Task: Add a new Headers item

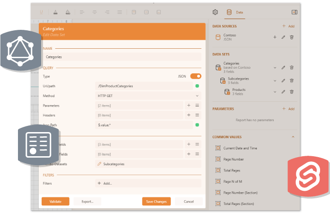Action: coord(189,115)
